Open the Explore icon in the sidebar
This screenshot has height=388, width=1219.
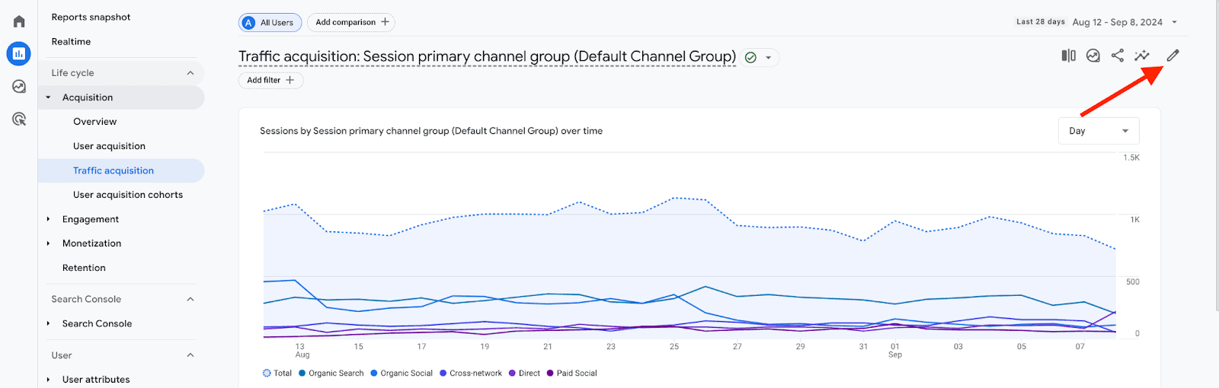point(19,87)
